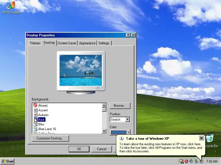Screen dimensions: 221x165
Task: Click the gray disc tray icon
Action: pyautogui.click(x=191, y=161)
